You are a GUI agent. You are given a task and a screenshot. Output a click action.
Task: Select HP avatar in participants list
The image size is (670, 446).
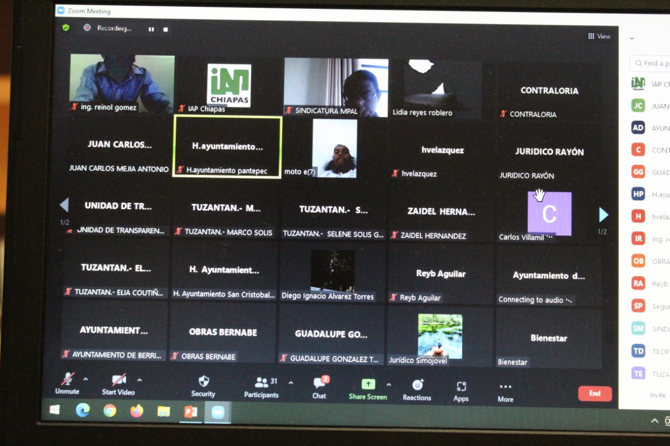click(x=638, y=194)
